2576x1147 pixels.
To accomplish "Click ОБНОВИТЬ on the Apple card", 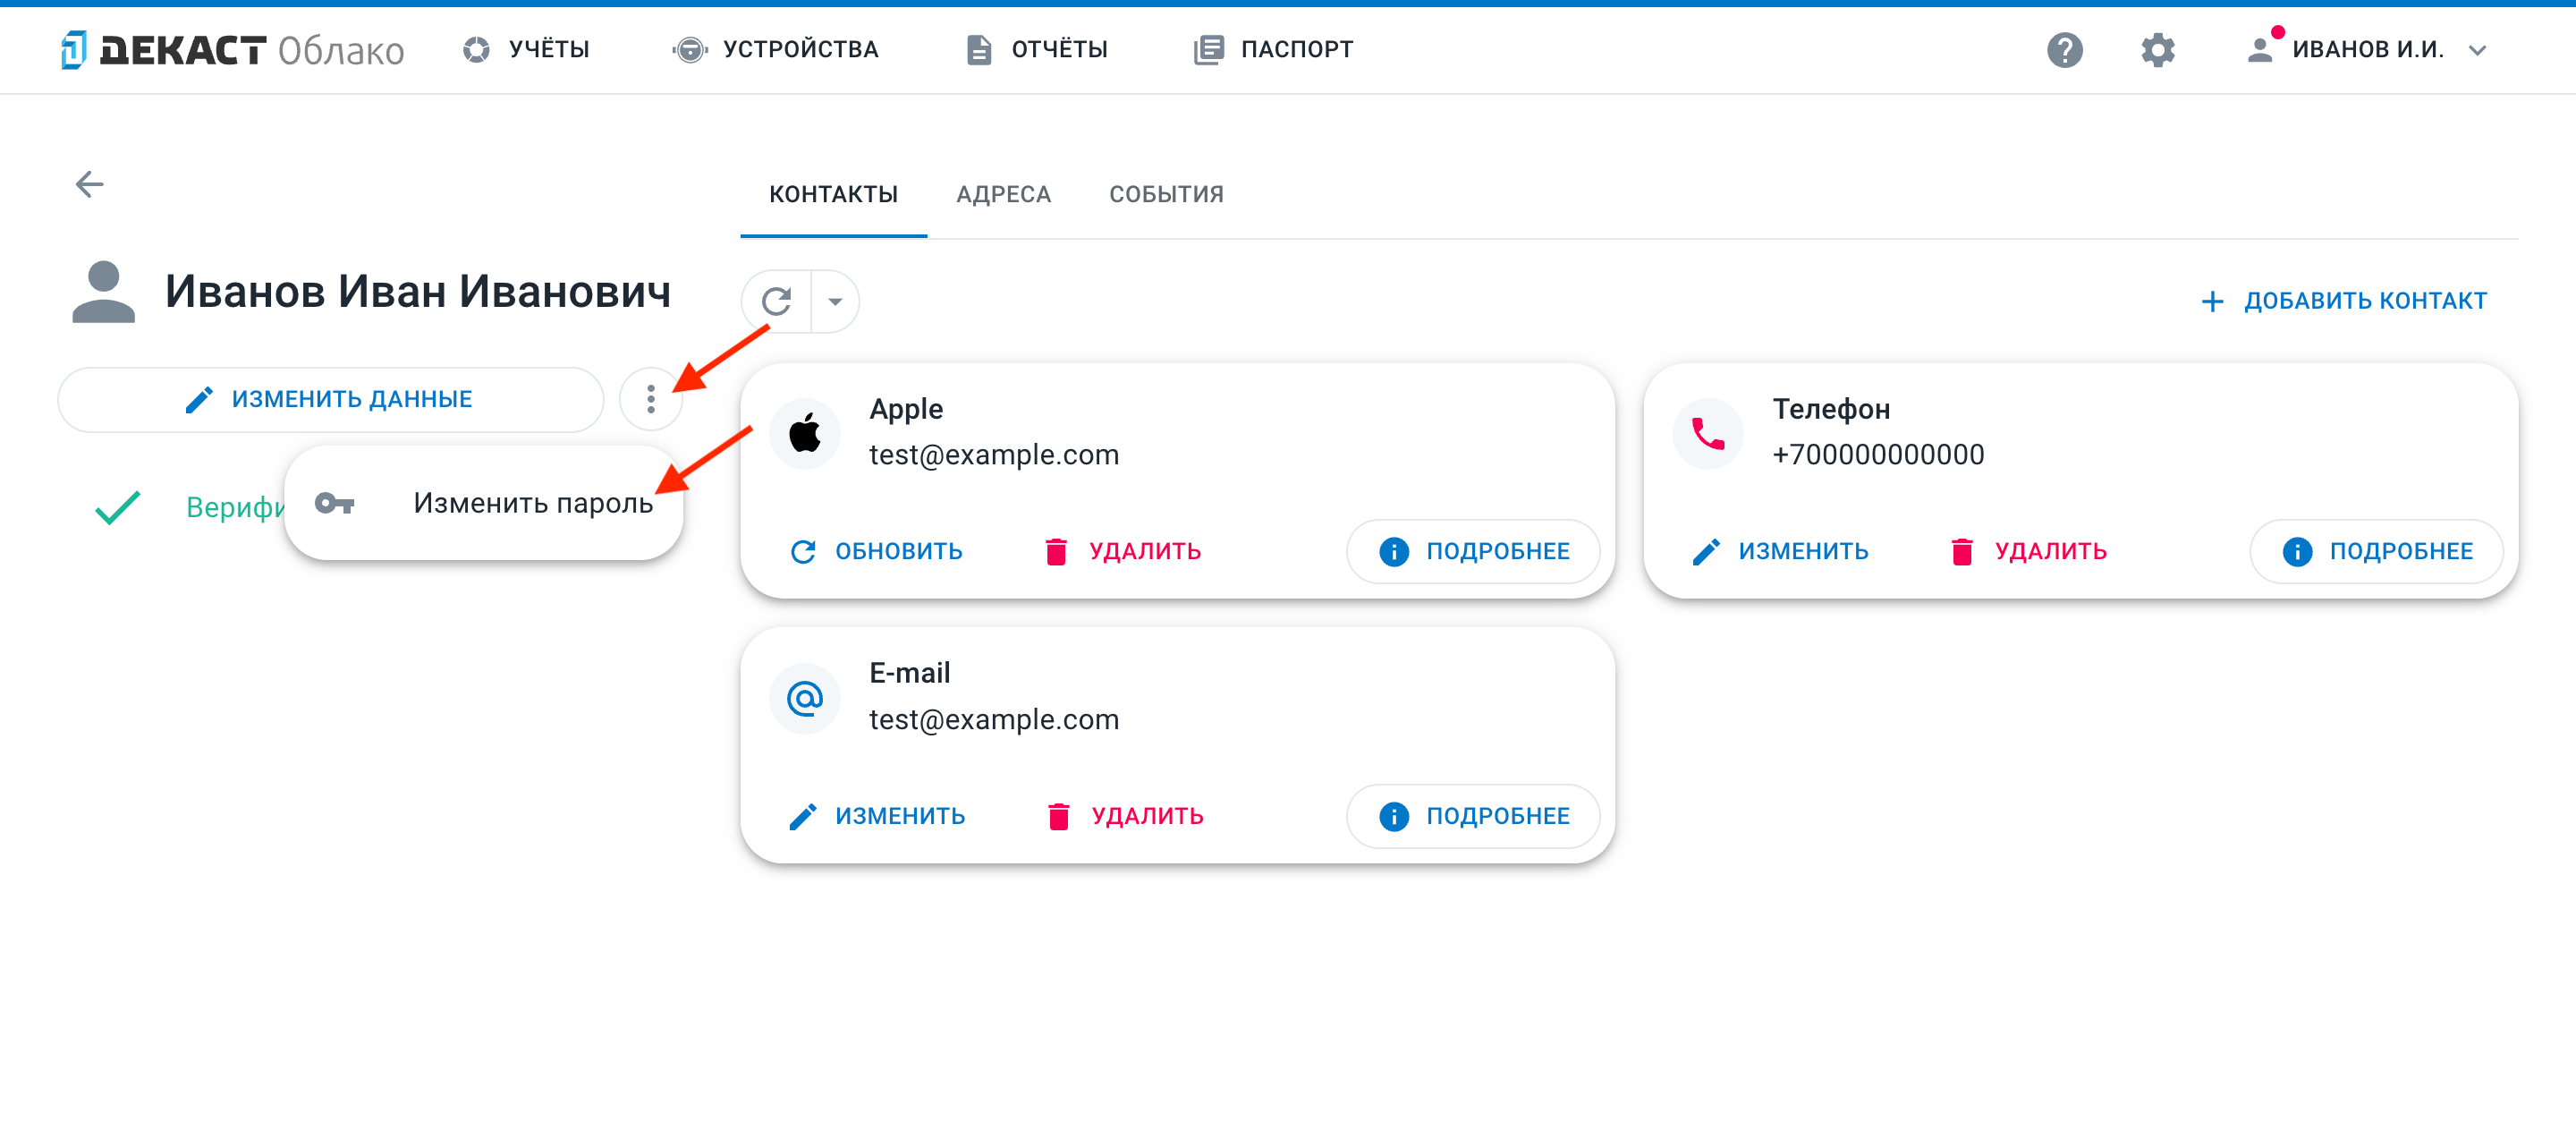I will [x=877, y=551].
